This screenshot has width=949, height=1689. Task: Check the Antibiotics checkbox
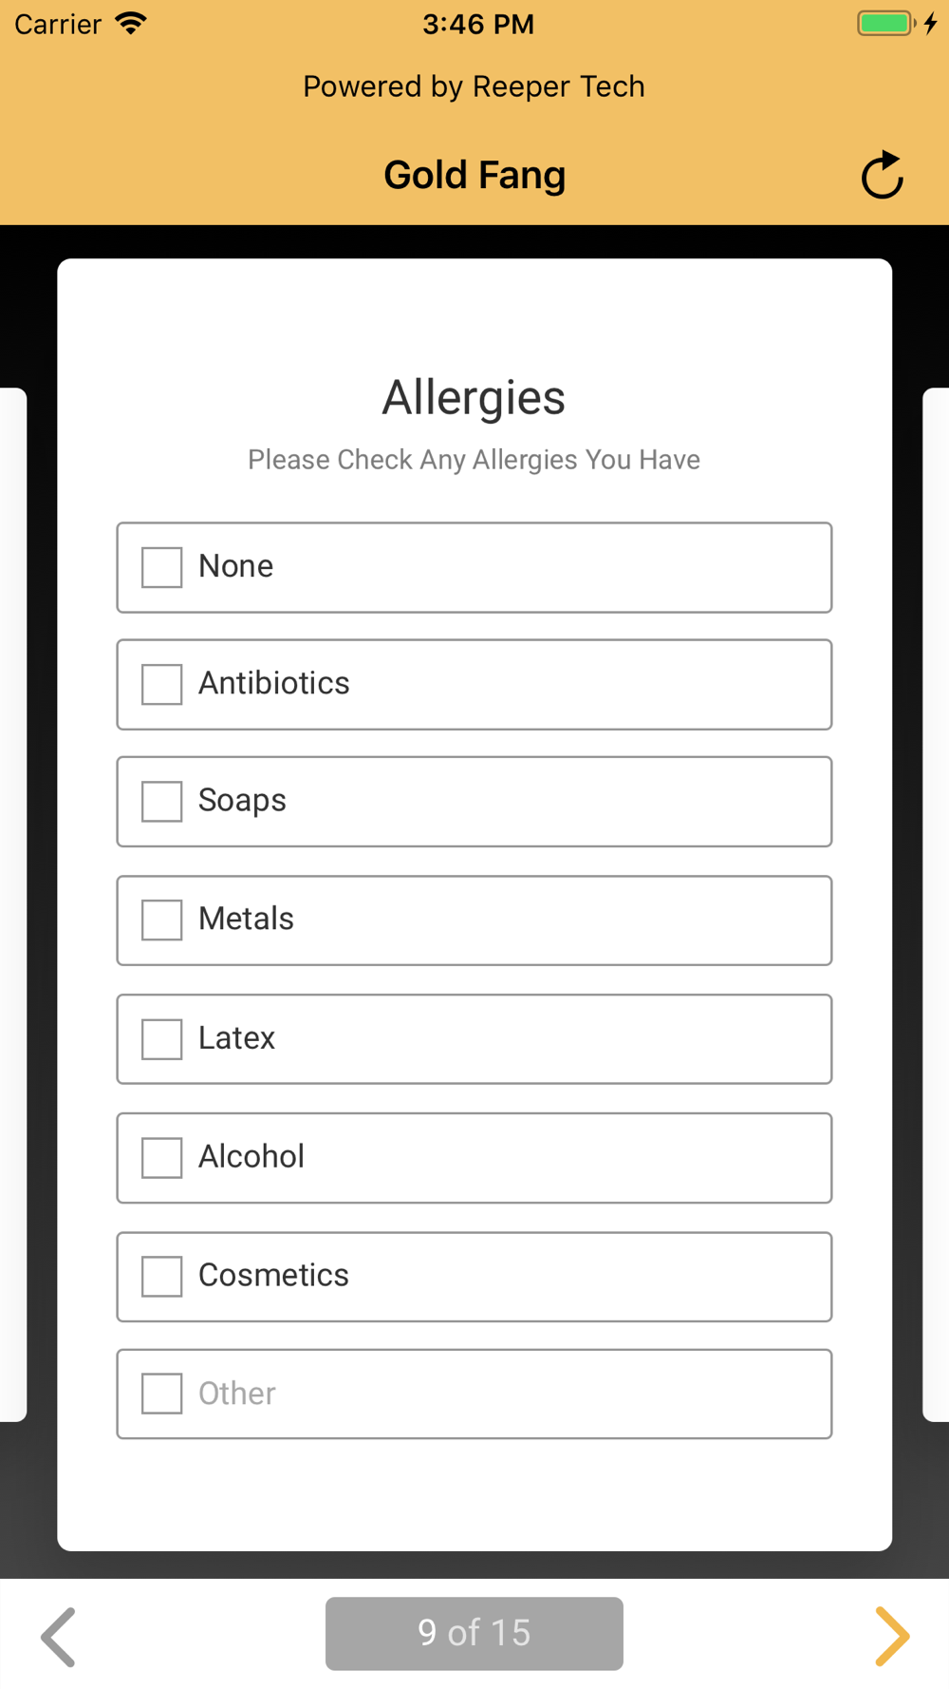pyautogui.click(x=161, y=684)
